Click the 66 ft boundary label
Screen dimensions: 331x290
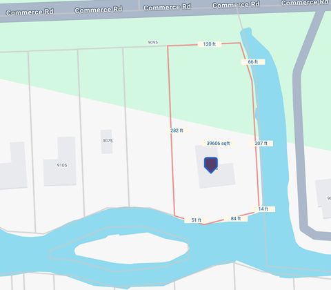[x=253, y=61]
